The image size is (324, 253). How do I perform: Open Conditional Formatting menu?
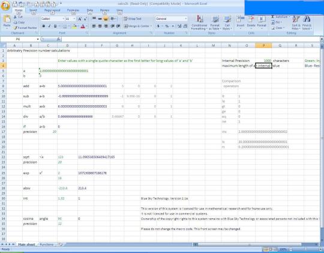[199, 23]
